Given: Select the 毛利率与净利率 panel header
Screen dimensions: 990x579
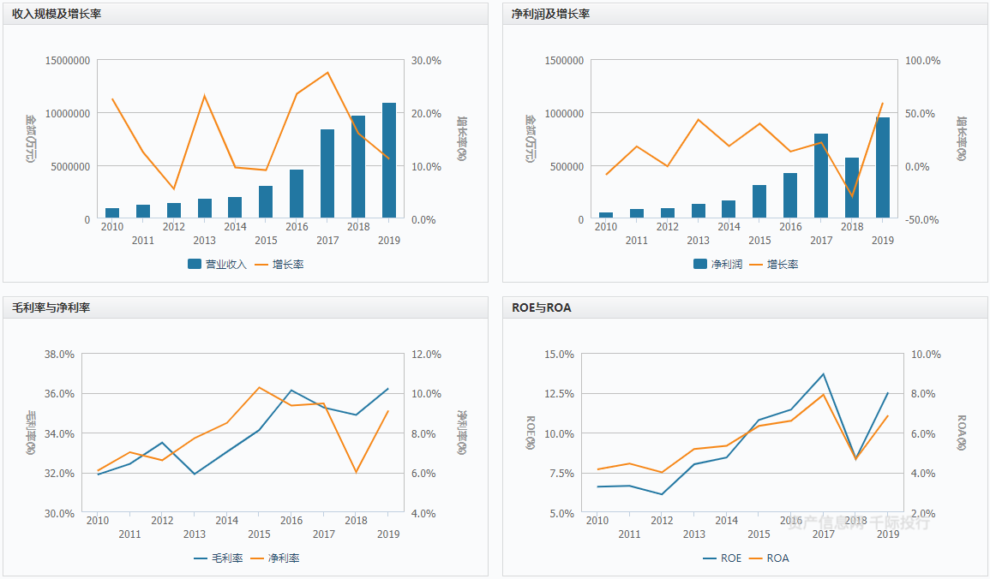Looking at the screenshot, I should point(51,307).
